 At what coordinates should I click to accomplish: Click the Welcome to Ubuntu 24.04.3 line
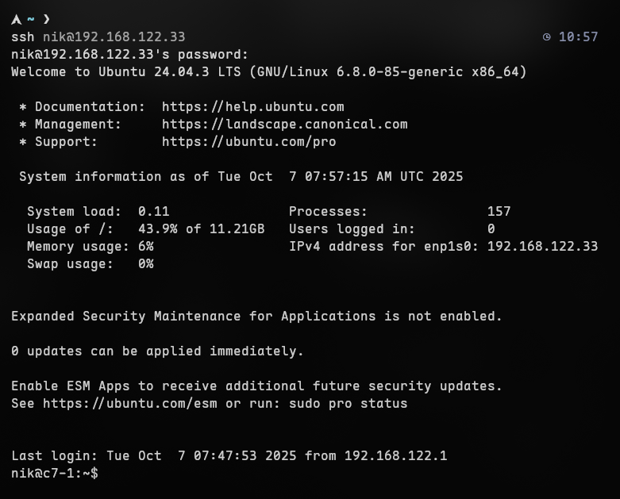point(268,72)
